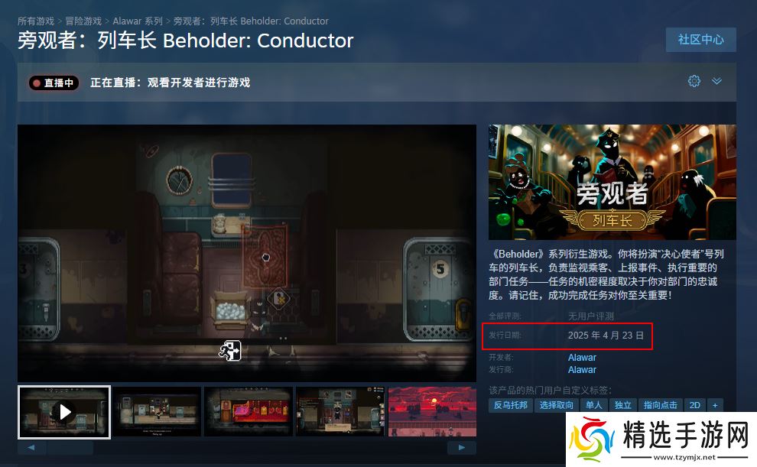Select the 选择取向 tag

pyautogui.click(x=556, y=405)
